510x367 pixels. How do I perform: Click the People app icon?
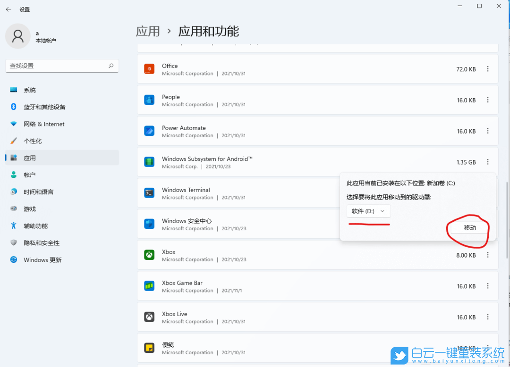pos(150,100)
